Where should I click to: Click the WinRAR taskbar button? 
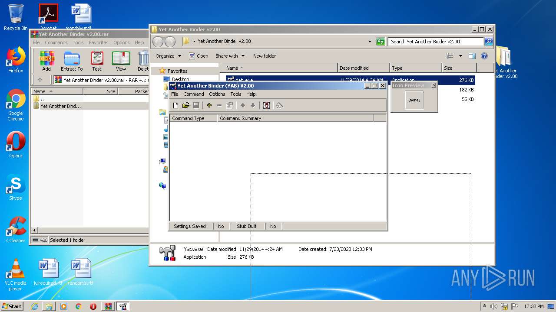[108, 306]
